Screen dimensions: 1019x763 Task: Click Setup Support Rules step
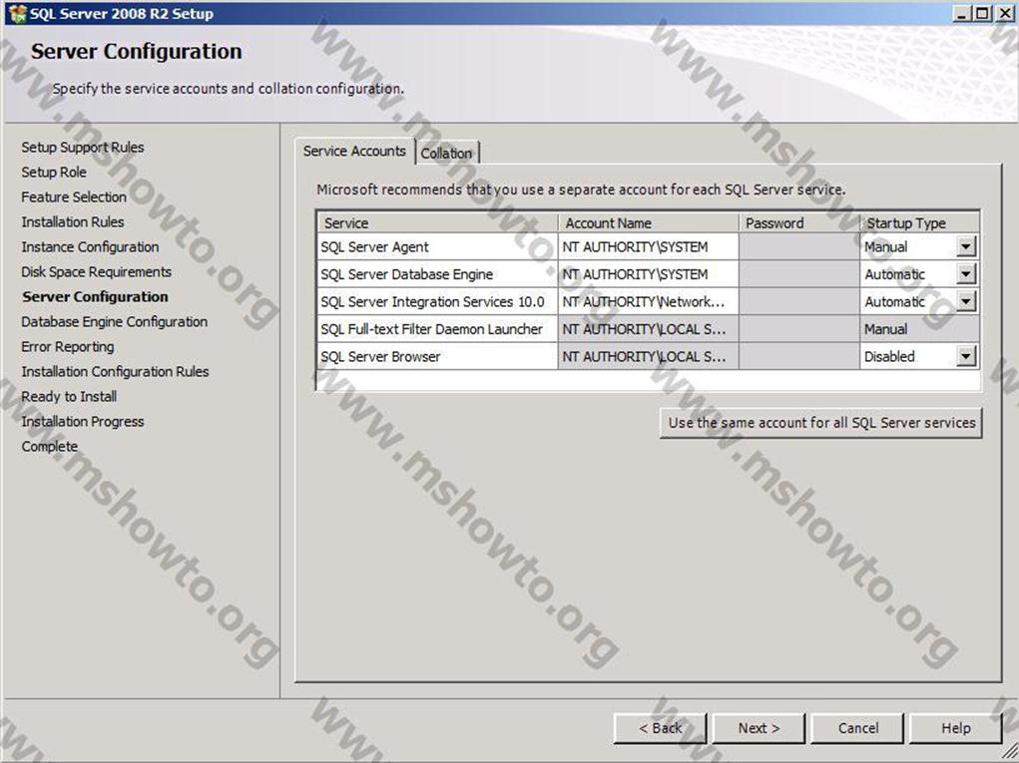click(83, 148)
